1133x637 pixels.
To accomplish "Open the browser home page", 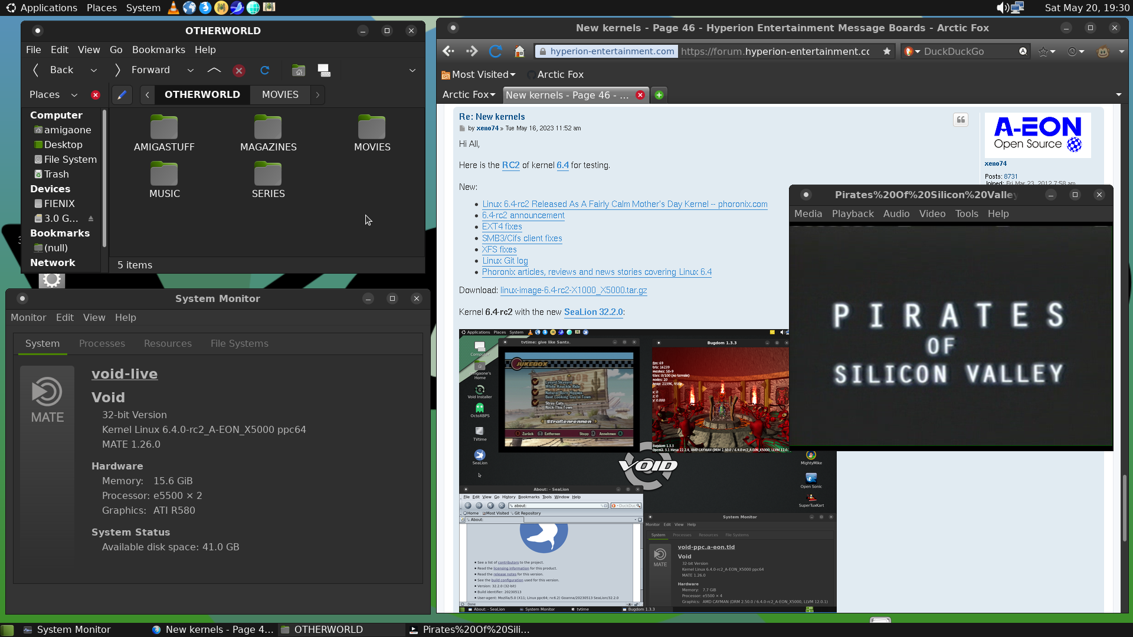I will (519, 51).
